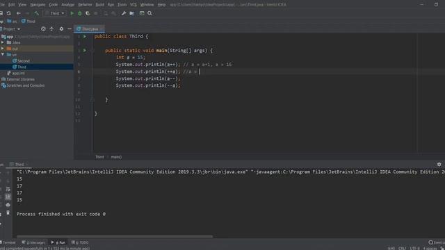The image size is (445, 250).
Task: Click Run with Coverage icon
Action: point(88,13)
